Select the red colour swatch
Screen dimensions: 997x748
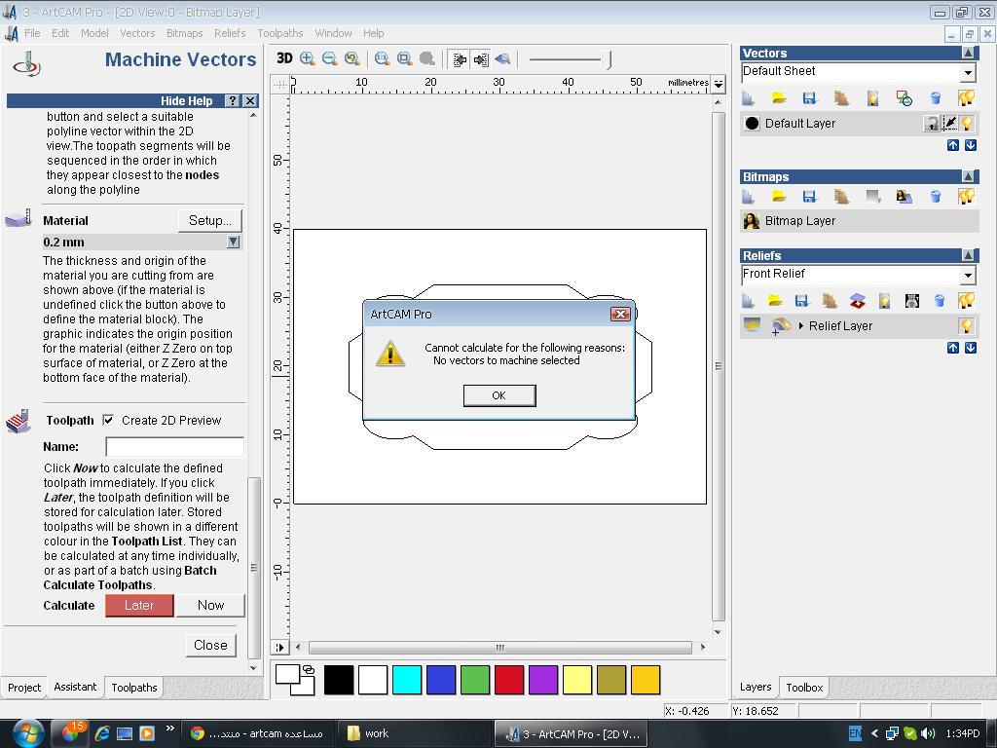point(508,680)
